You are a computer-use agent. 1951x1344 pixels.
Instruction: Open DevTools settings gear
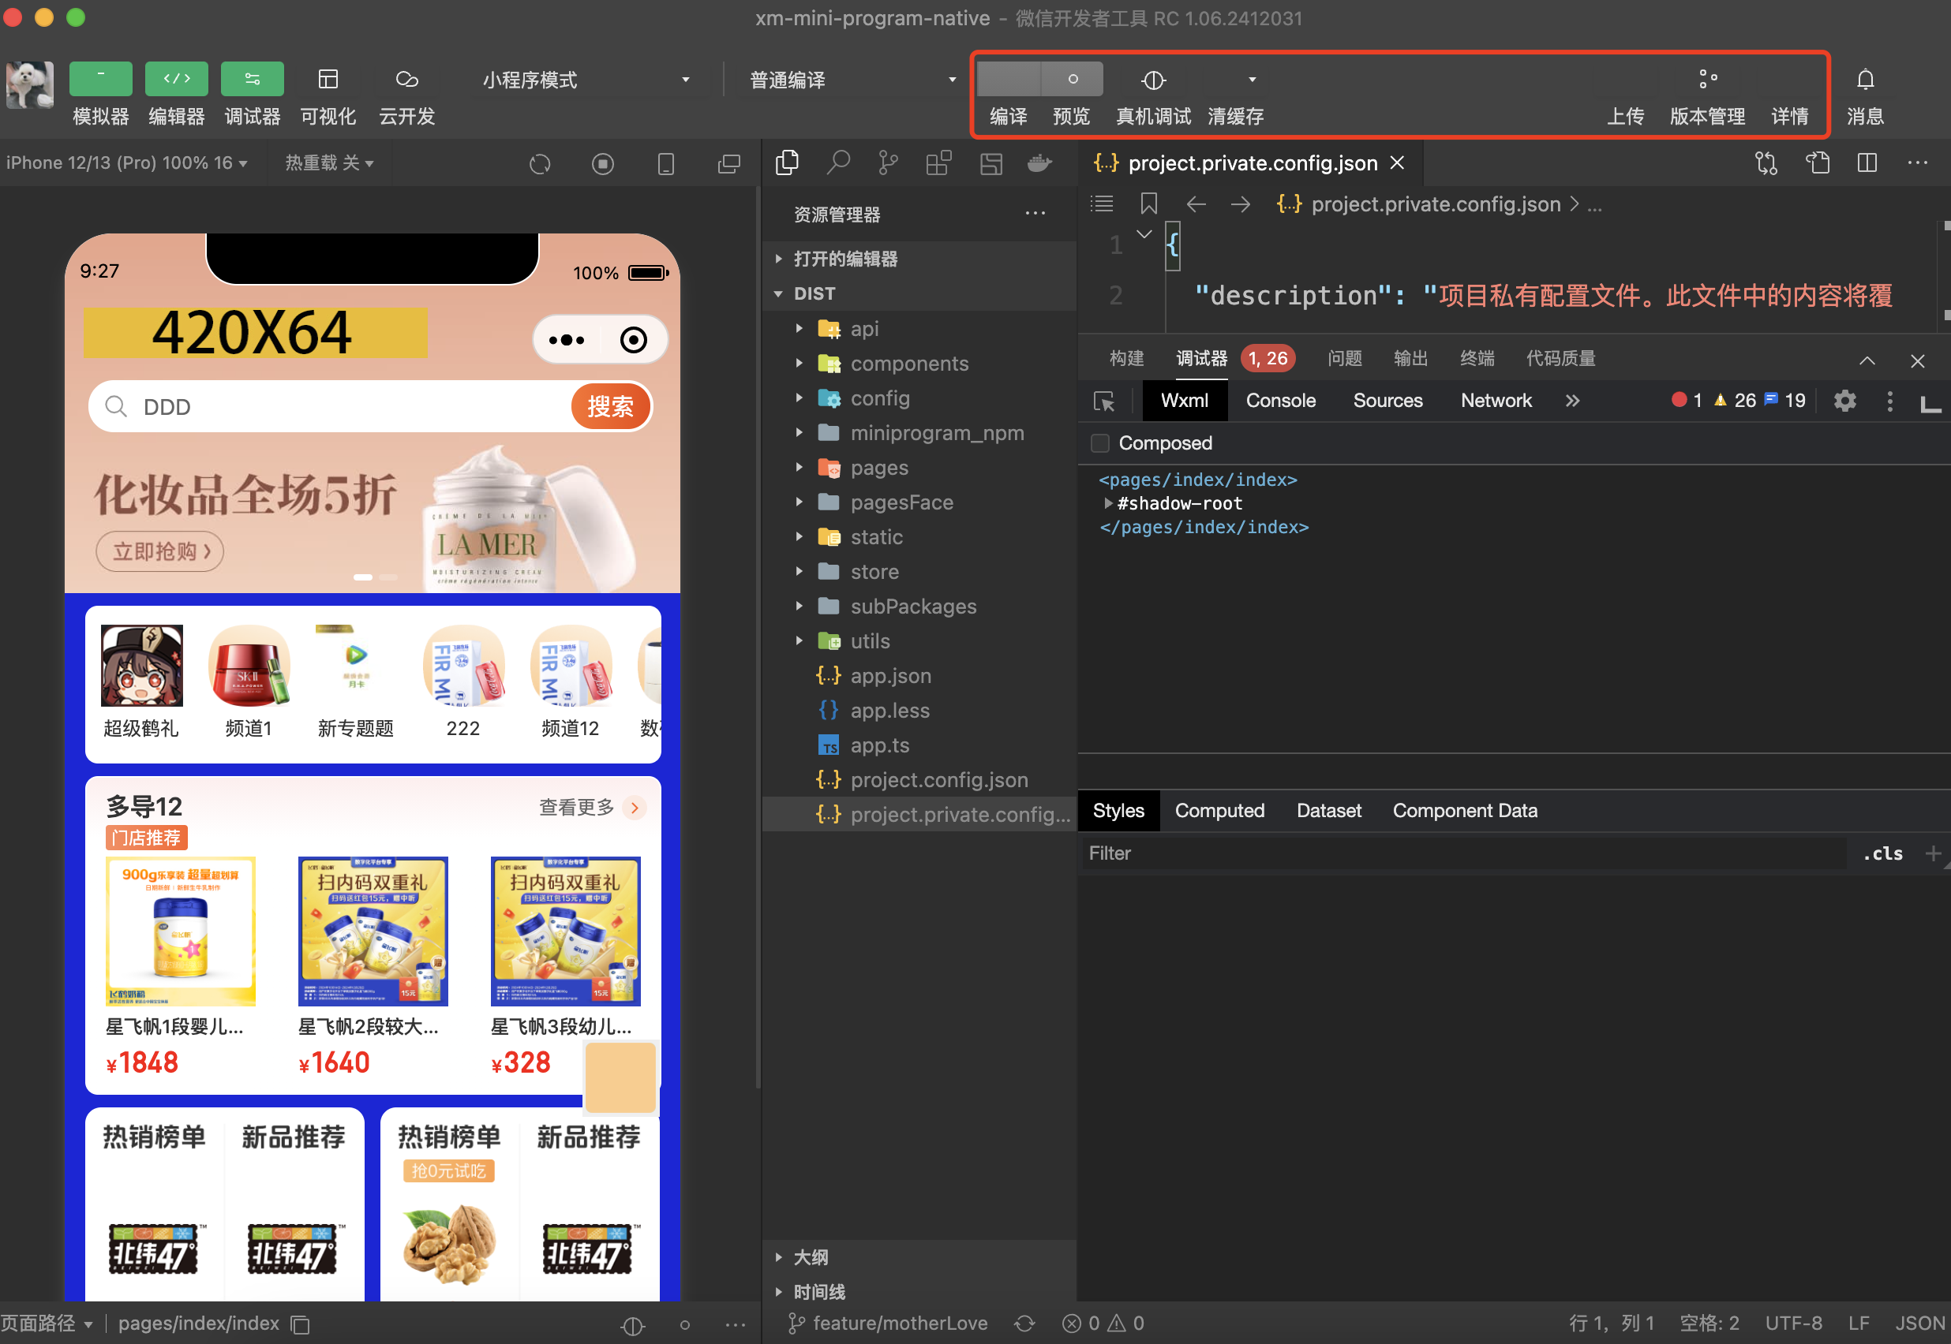(1845, 401)
